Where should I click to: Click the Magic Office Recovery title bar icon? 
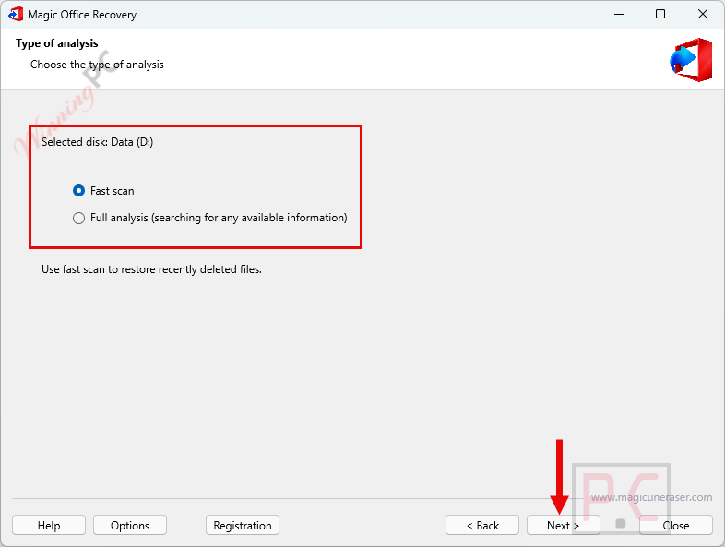coord(16,14)
